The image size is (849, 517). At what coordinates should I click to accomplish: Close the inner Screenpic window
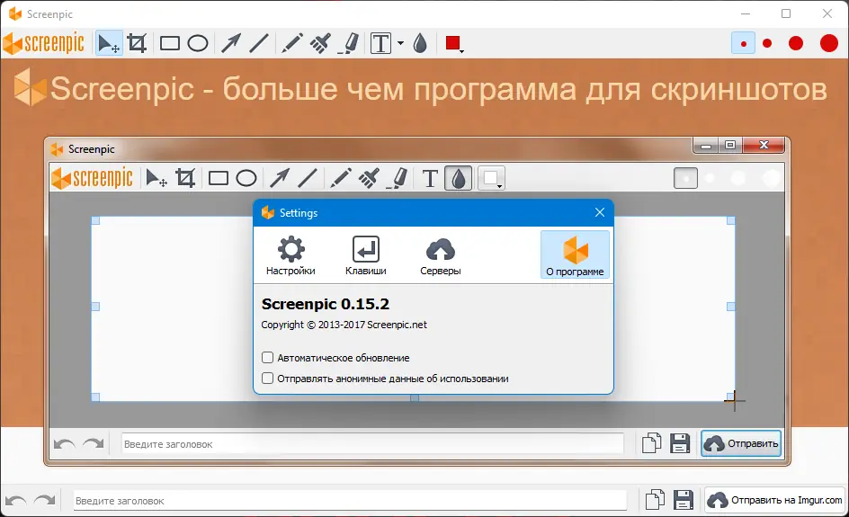click(x=764, y=145)
